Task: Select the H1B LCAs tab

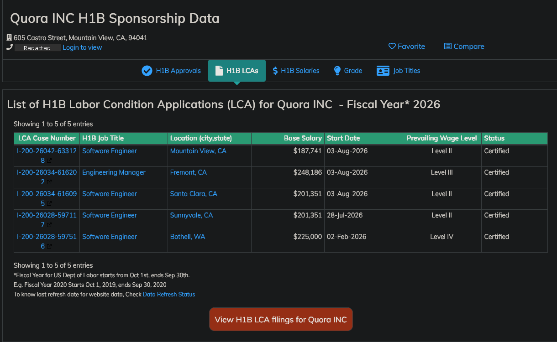Action: tap(237, 71)
